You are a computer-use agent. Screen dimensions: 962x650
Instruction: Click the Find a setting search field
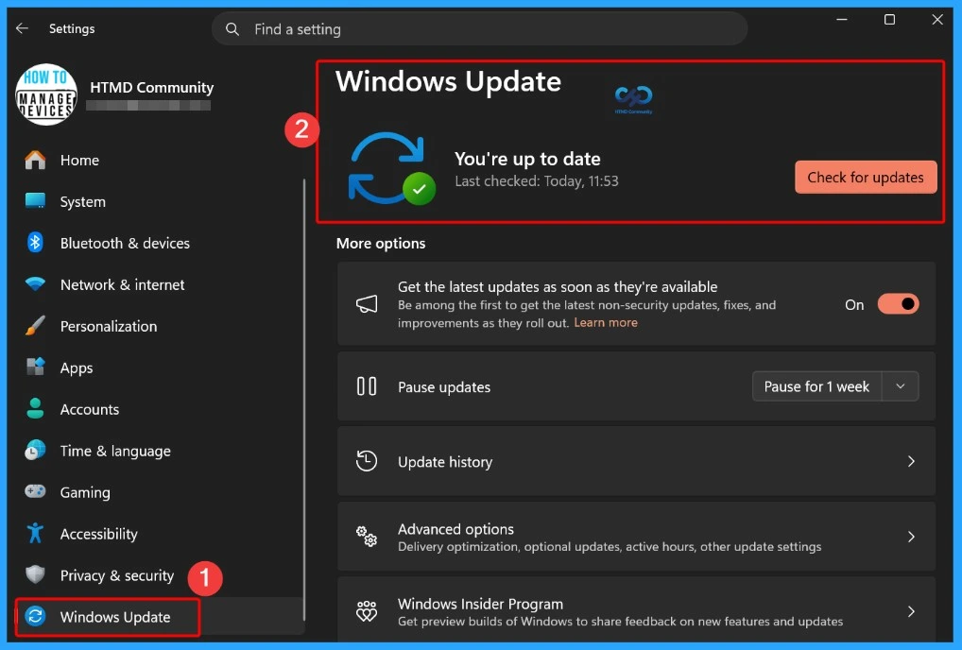(472, 28)
